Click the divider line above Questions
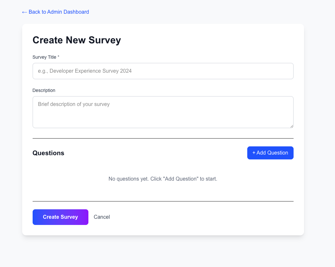Screen dimensions: 335x267 coord(163,138)
